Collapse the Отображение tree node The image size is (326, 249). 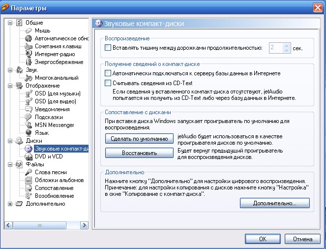[x=10, y=86]
